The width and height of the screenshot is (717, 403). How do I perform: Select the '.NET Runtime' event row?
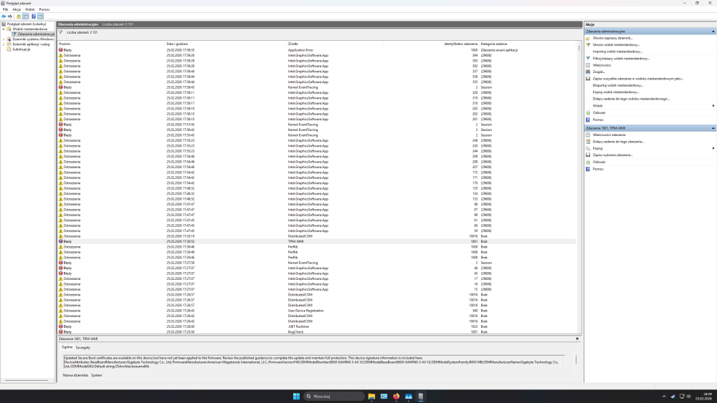click(317, 327)
